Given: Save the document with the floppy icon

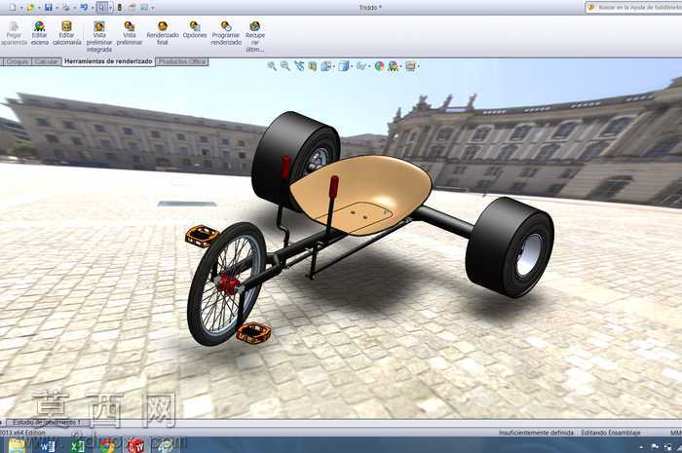Looking at the screenshot, I should [x=49, y=8].
